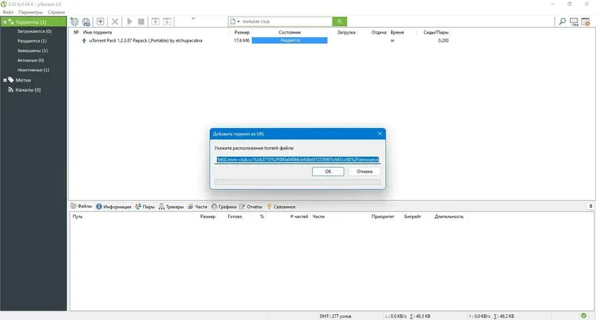Screen dimensions: 596x320
Task: Expand the Метки tree node
Action: (x=4, y=80)
